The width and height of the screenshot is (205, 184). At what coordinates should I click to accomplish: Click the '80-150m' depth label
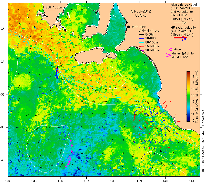tap(151, 42)
